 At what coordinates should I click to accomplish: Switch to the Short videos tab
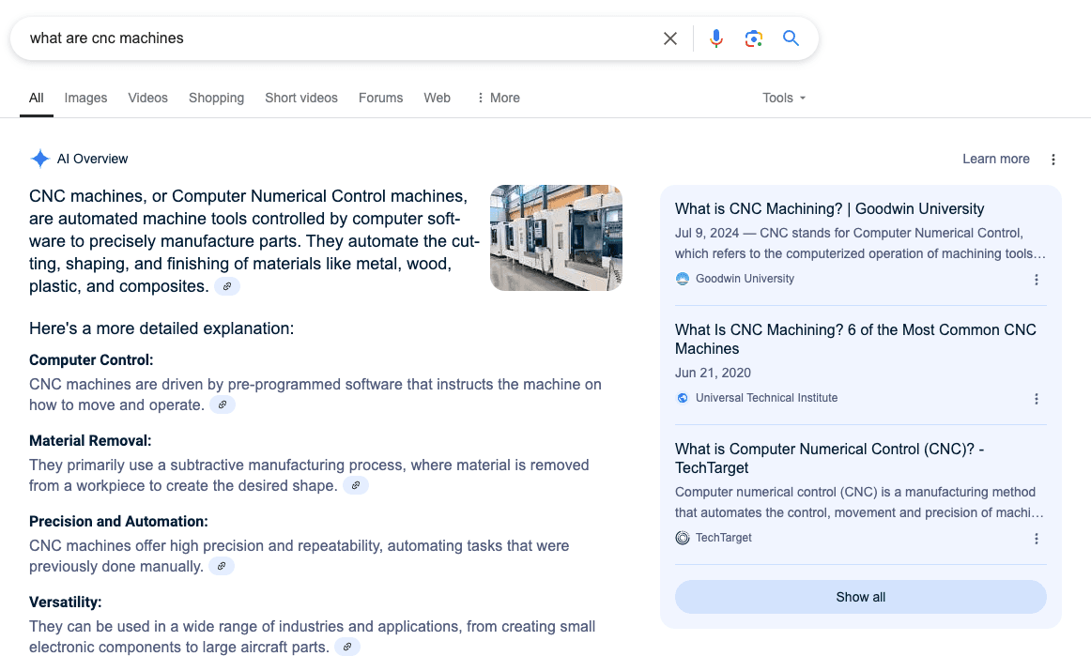click(300, 98)
